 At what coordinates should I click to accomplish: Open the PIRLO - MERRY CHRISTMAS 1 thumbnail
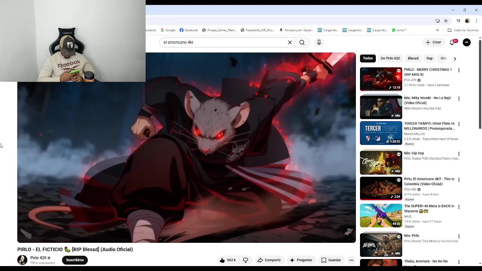click(x=381, y=79)
